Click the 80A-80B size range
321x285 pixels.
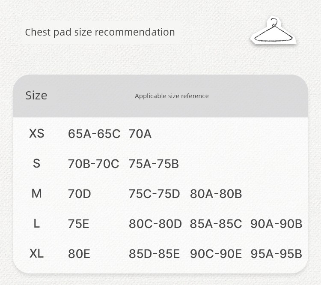click(216, 194)
